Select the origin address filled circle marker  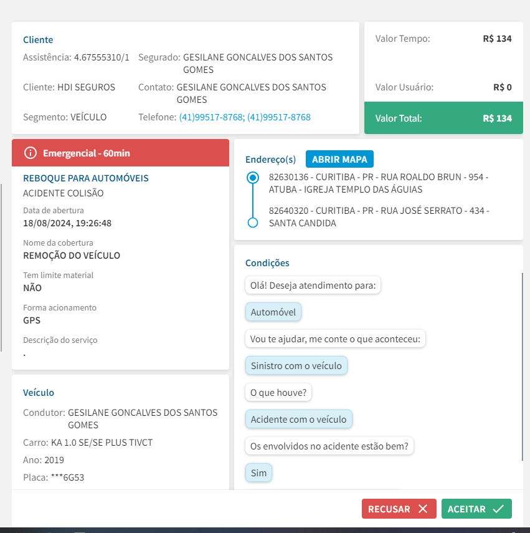pos(252,178)
